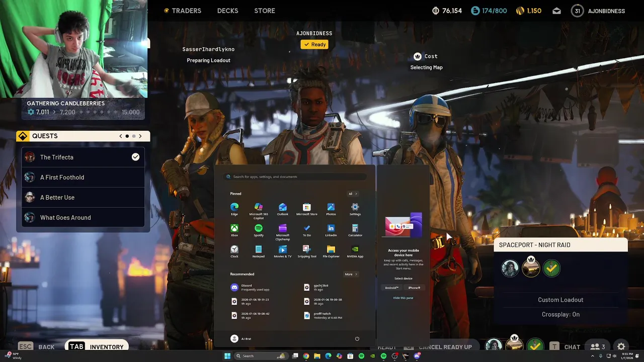The image size is (644, 362).
Task: Click the ESC Back button
Action: (x=36, y=346)
